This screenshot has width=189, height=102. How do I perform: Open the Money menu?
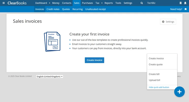56,3
